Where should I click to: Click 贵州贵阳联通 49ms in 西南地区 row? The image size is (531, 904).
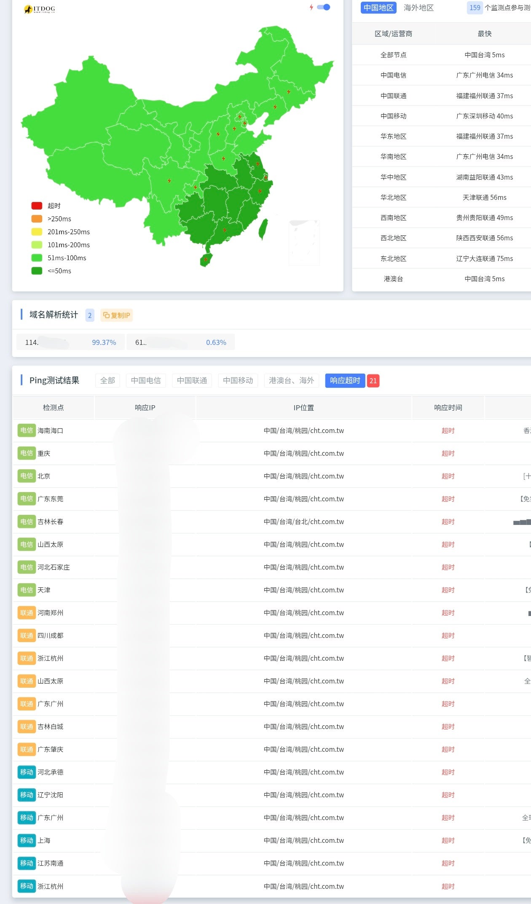tap(484, 218)
